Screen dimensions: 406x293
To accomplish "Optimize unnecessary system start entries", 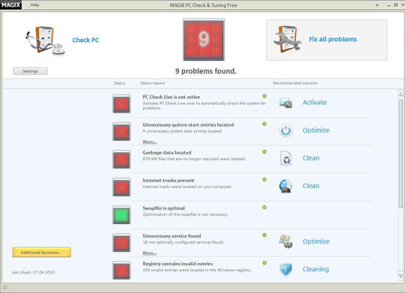I will [x=316, y=130].
